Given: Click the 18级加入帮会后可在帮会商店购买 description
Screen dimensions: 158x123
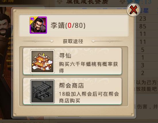Looking at the screenshot, I should tap(89, 97).
